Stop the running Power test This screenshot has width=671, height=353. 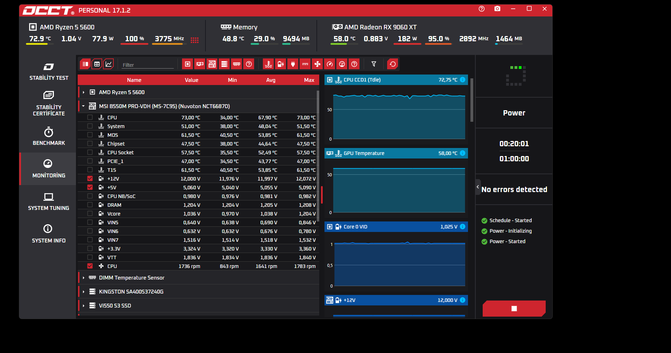pyautogui.click(x=514, y=309)
